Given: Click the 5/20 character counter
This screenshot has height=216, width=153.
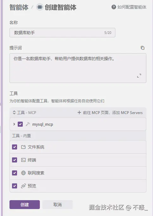Looking at the screenshot, I should (x=108, y=33).
